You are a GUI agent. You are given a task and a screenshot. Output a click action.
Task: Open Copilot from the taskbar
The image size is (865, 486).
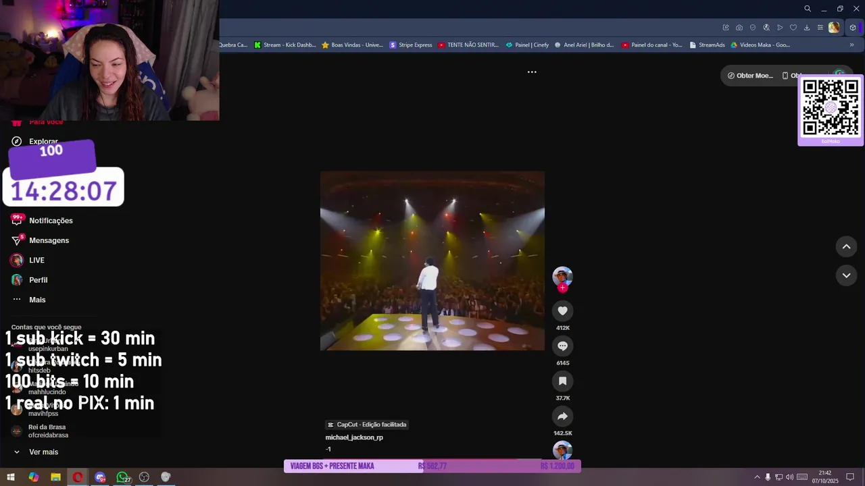33,477
